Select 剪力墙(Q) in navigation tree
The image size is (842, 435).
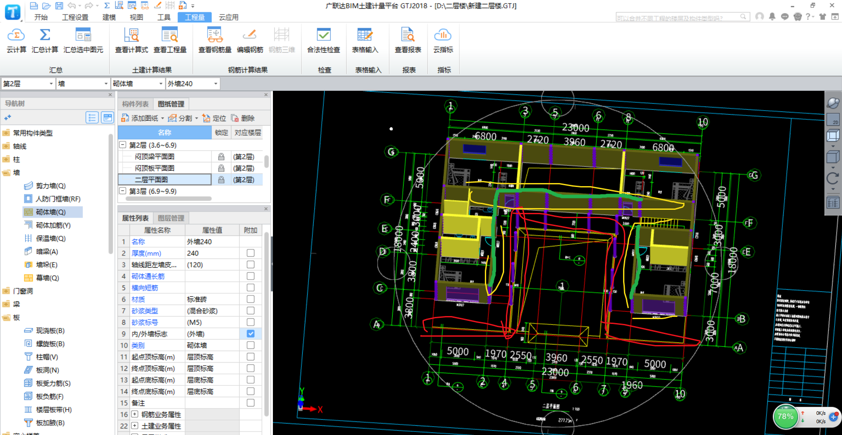coord(50,186)
